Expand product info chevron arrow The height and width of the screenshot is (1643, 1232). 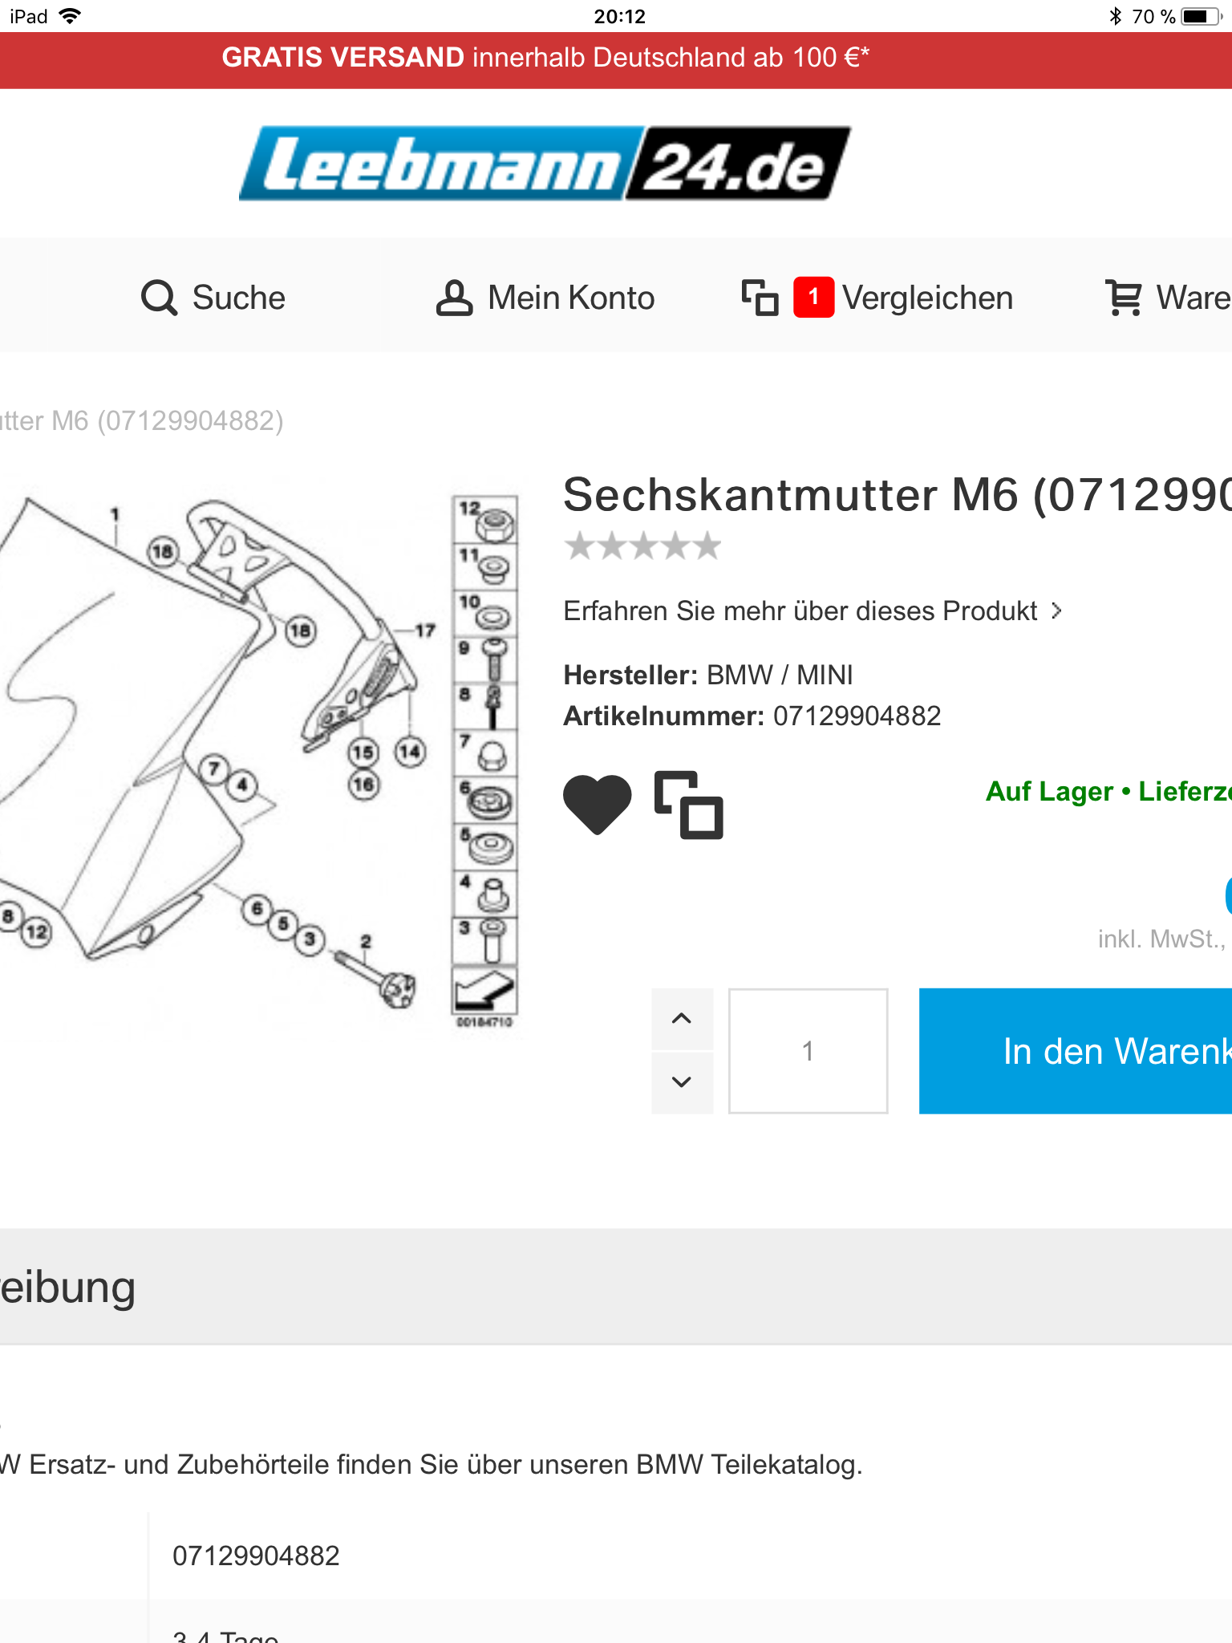[x=1057, y=611]
